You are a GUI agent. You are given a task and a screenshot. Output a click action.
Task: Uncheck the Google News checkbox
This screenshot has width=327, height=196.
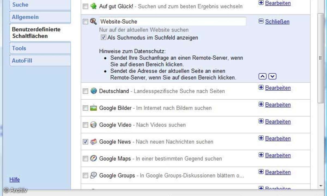tap(85, 142)
